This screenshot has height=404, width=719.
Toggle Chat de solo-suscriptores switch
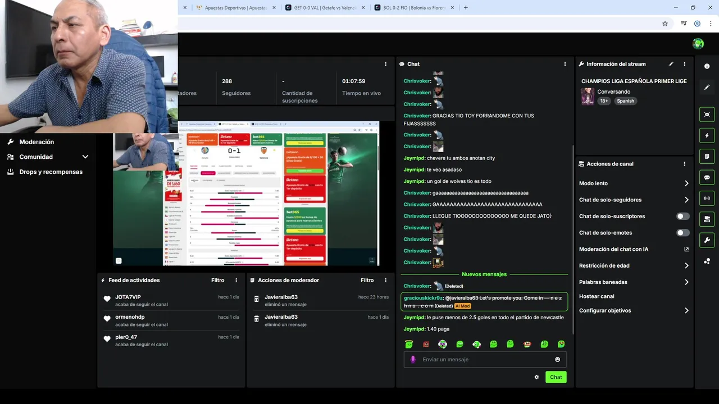(x=682, y=216)
